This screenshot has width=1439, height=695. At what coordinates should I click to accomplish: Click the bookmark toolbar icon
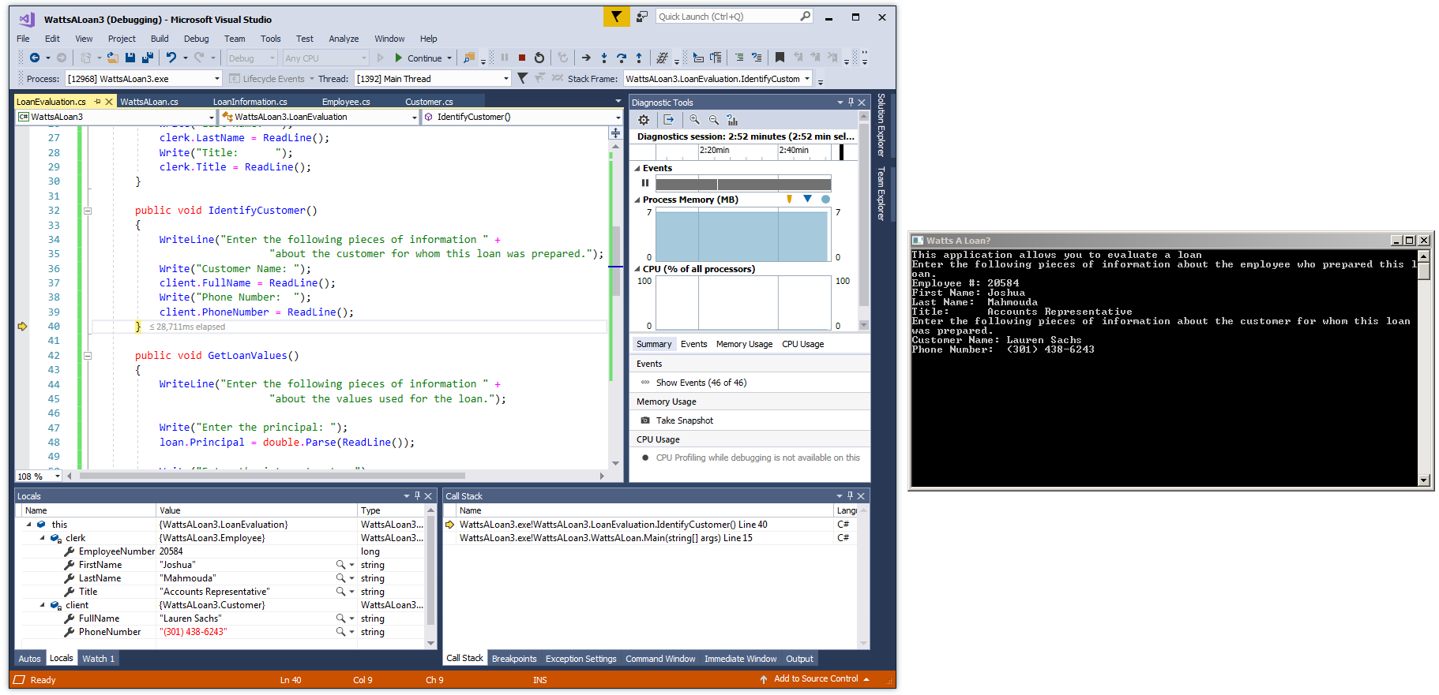[780, 58]
